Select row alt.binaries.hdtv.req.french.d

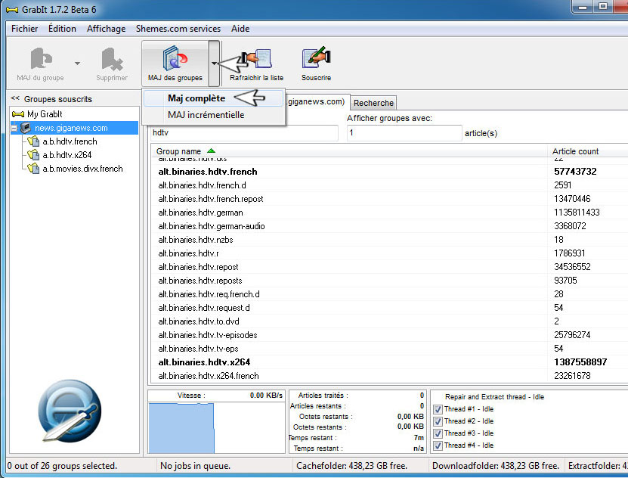(389, 294)
